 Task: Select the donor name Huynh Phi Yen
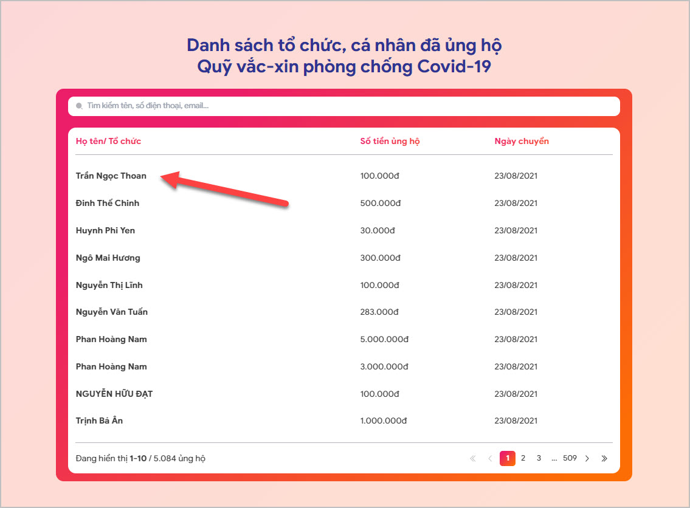click(105, 230)
